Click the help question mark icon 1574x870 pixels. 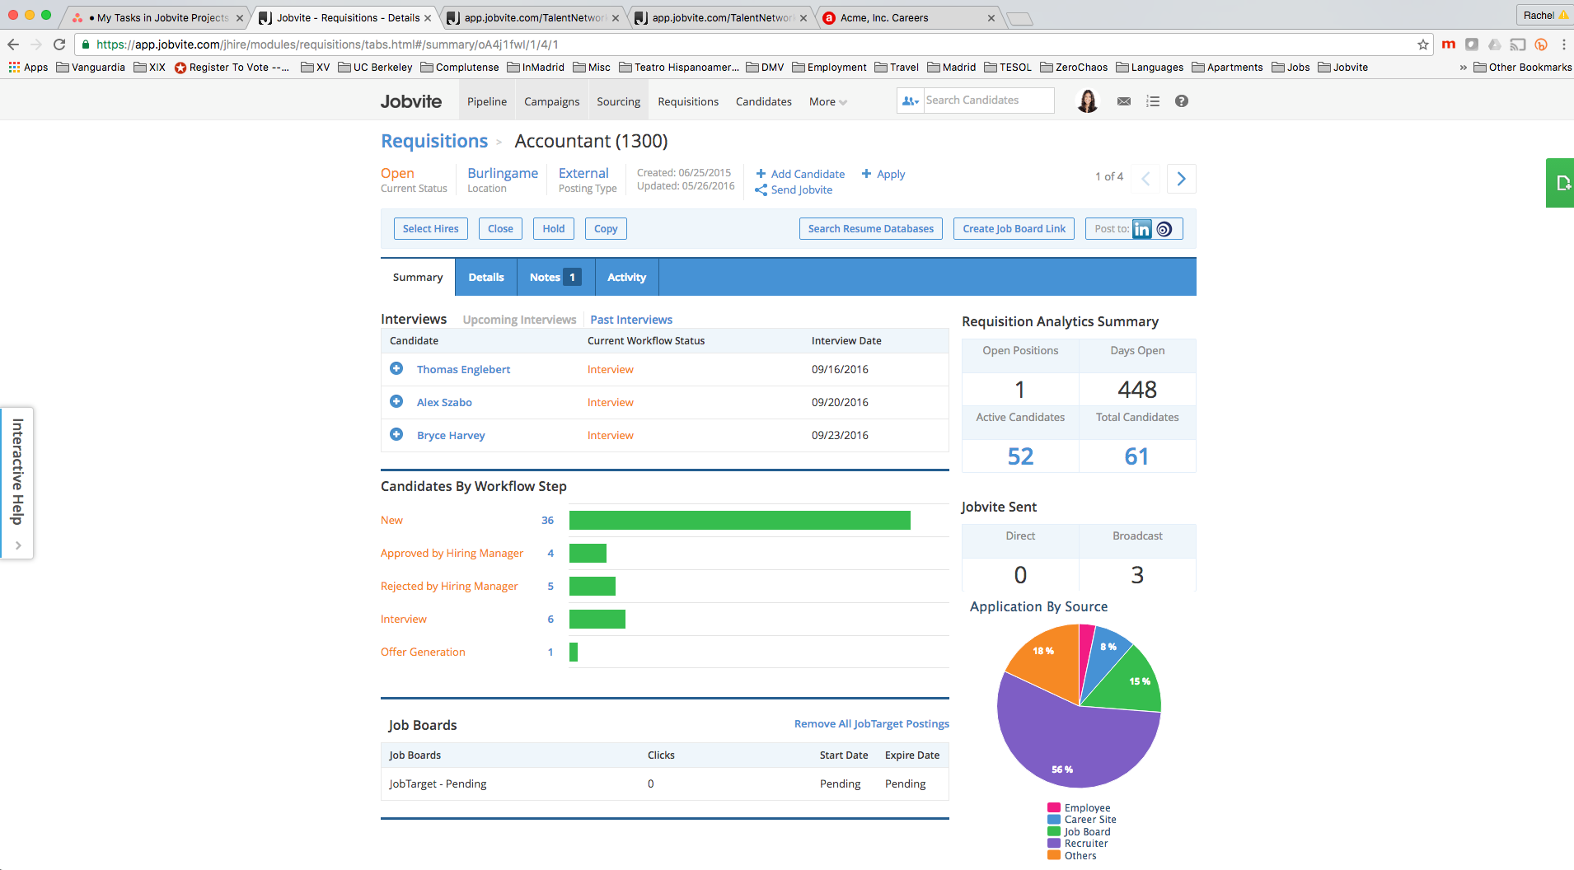click(1181, 101)
